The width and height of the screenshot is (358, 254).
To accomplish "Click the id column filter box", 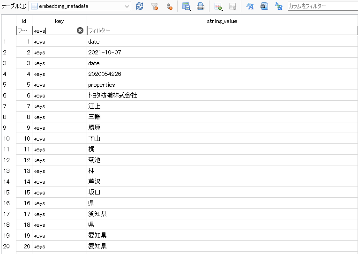I will pos(24,30).
